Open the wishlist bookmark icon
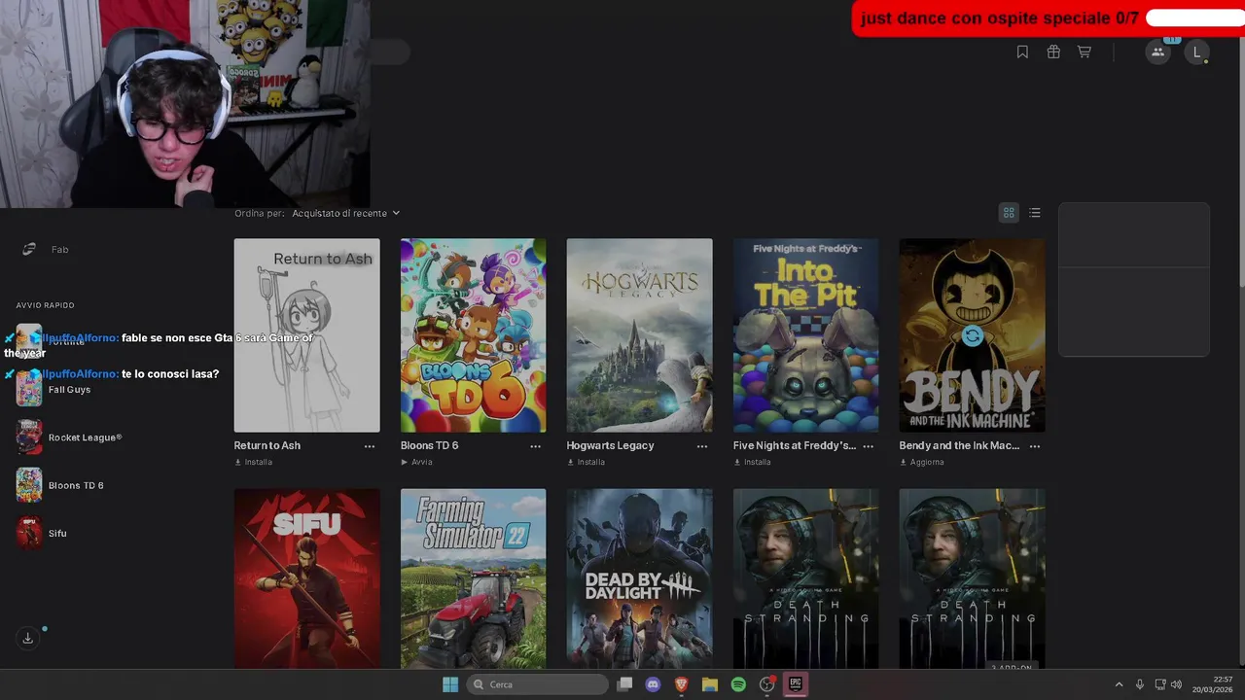1245x700 pixels. point(1022,52)
